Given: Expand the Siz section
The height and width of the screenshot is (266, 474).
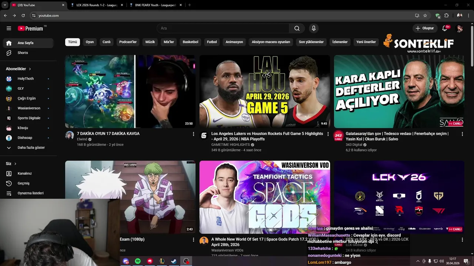Looking at the screenshot, I should click(x=11, y=164).
